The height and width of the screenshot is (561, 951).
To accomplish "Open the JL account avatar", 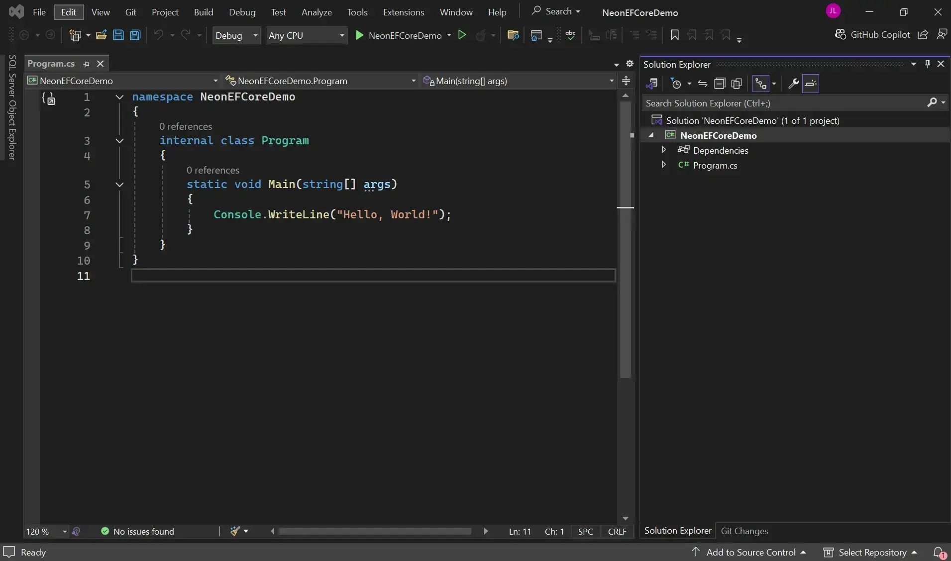I will click(x=833, y=11).
